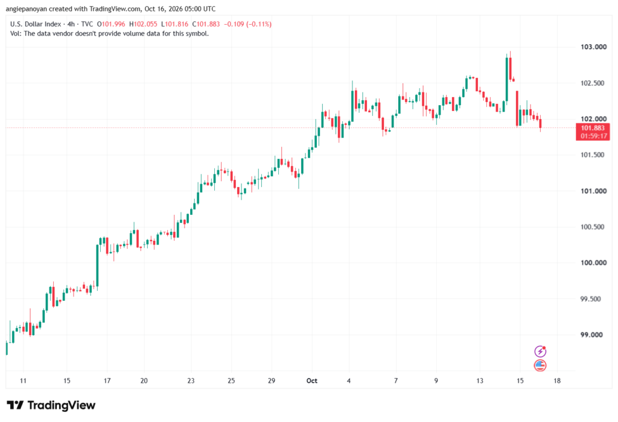Viewport: 618px width, 422px height.
Task: Click the 100.000 price axis label
Action: [593, 263]
